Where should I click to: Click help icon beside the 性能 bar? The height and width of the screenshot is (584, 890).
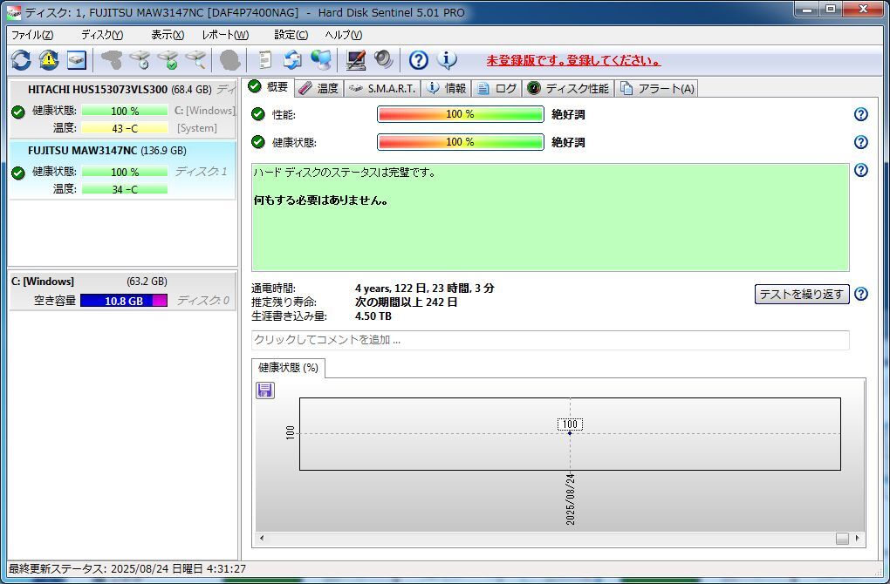[x=860, y=114]
